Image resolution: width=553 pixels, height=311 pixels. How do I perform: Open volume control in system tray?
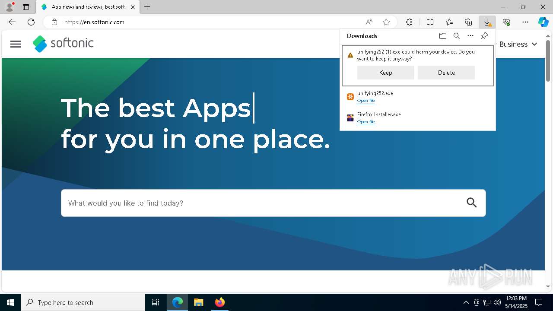click(x=497, y=302)
